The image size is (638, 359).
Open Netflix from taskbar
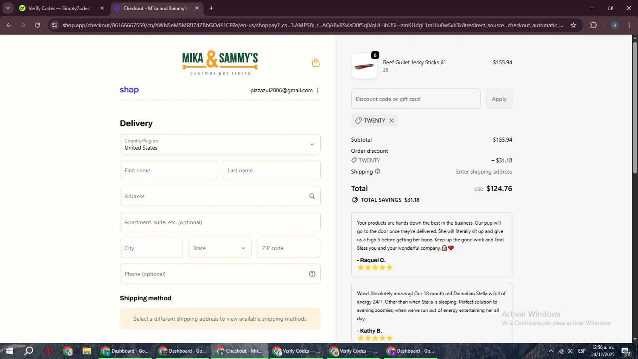click(48, 351)
